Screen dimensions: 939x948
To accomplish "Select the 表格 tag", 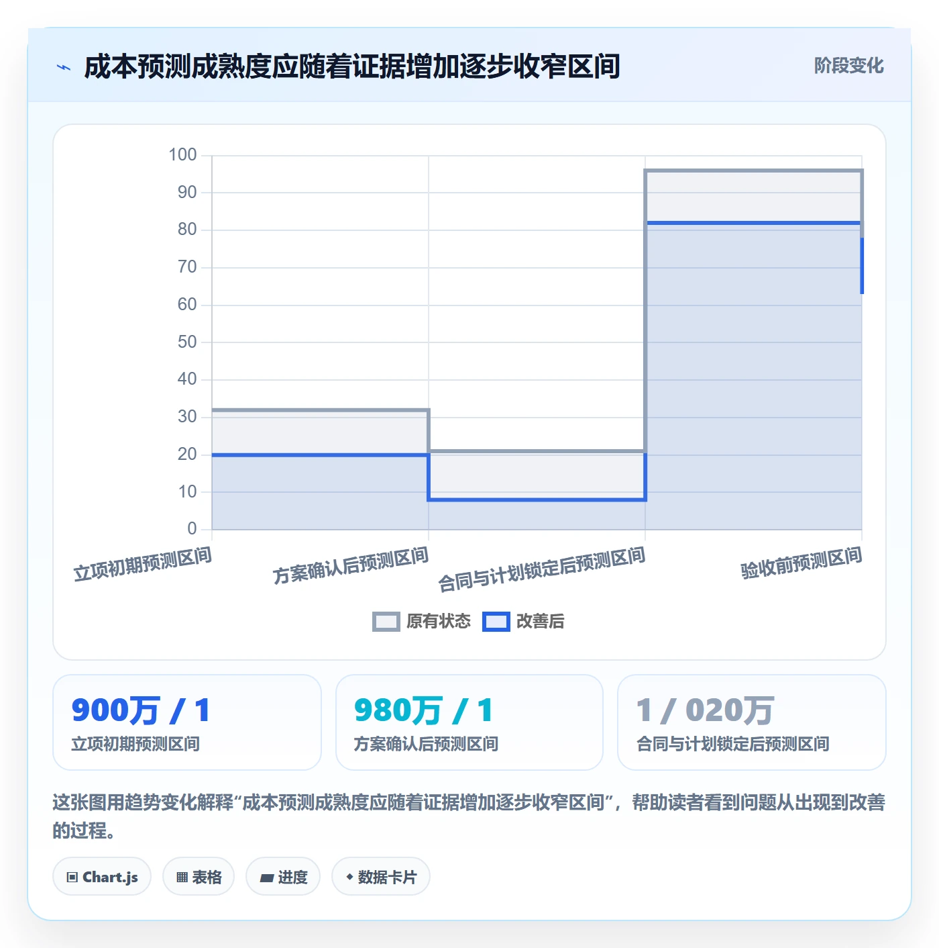I will (199, 877).
